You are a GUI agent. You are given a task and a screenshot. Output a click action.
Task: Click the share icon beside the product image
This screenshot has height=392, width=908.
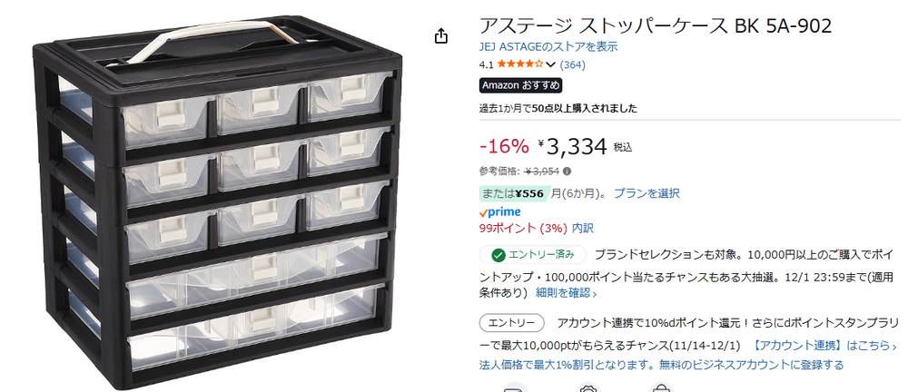(440, 36)
